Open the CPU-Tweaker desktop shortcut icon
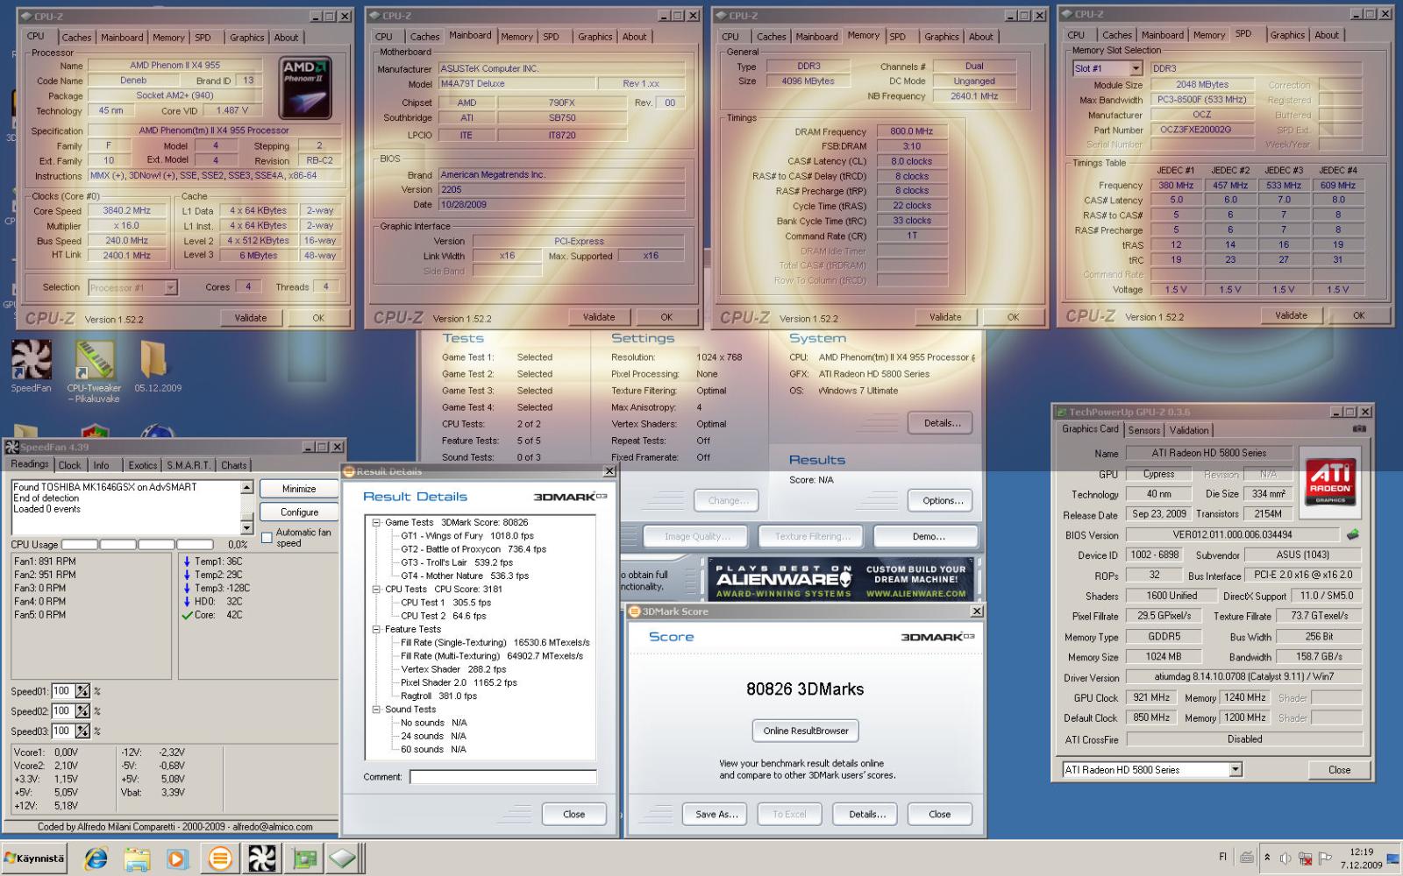1403x876 pixels. (x=94, y=371)
